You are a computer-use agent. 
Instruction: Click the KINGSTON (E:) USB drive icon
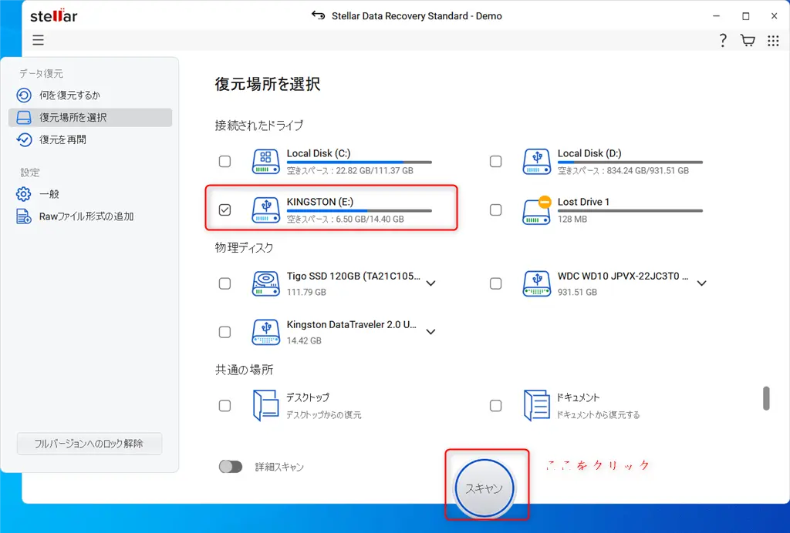coord(265,210)
